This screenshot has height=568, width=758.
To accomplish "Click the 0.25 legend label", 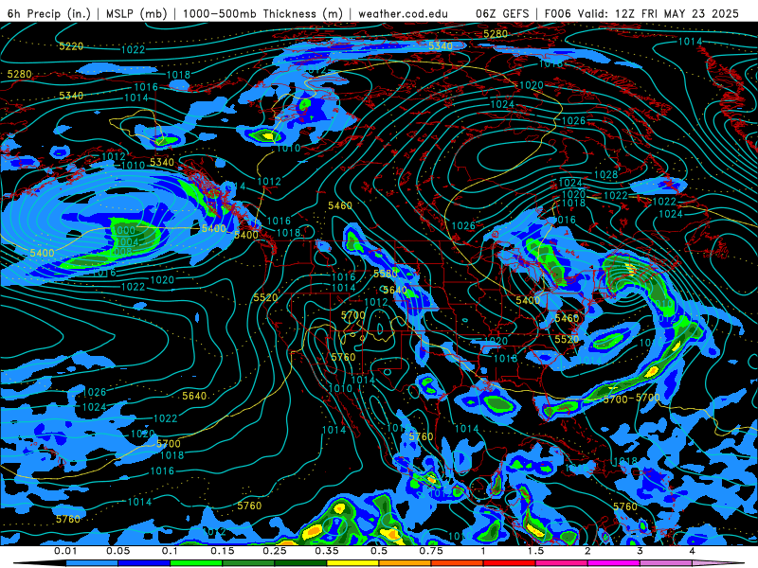I will [x=275, y=551].
